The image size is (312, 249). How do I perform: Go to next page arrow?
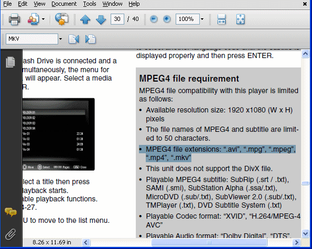[x=101, y=19]
